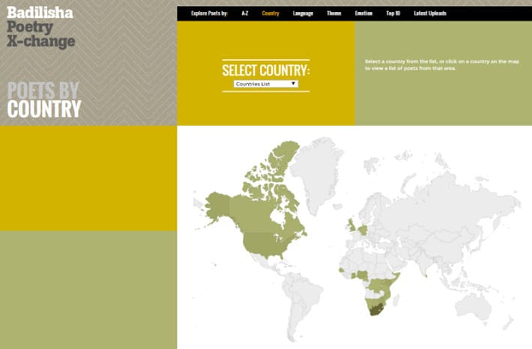Open the Countries List dropdown
The height and width of the screenshot is (349, 532).
coord(266,84)
